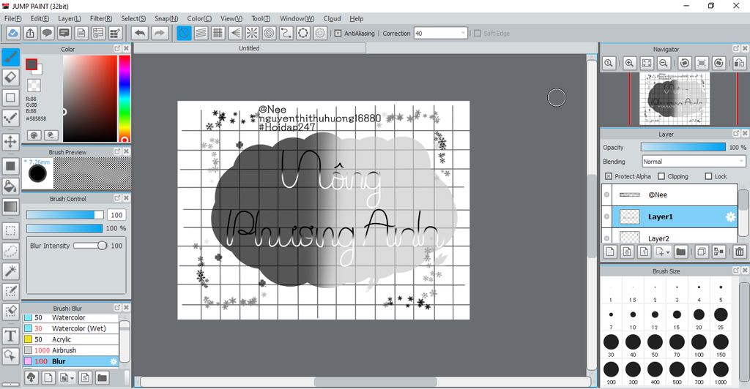Enable parallel lines snap
Screen dimensions: 750x389
point(201,33)
